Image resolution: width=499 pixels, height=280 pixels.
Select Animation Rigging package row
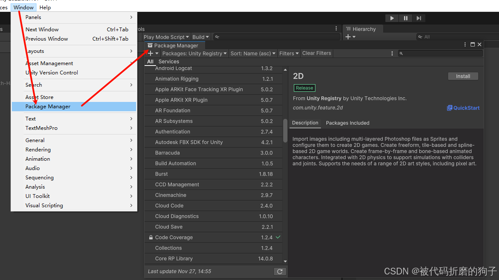coord(214,79)
